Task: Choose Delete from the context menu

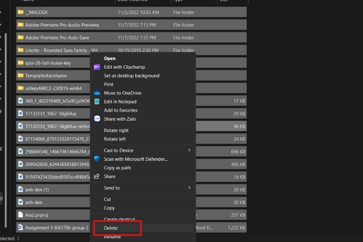Action: tap(111, 228)
